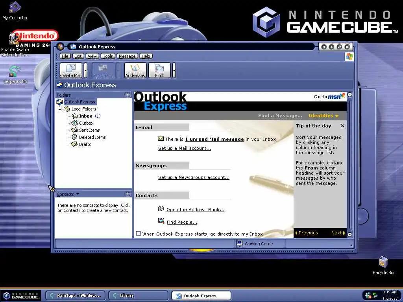
Task: Click the unread mail envelope icon
Action: tap(161, 139)
